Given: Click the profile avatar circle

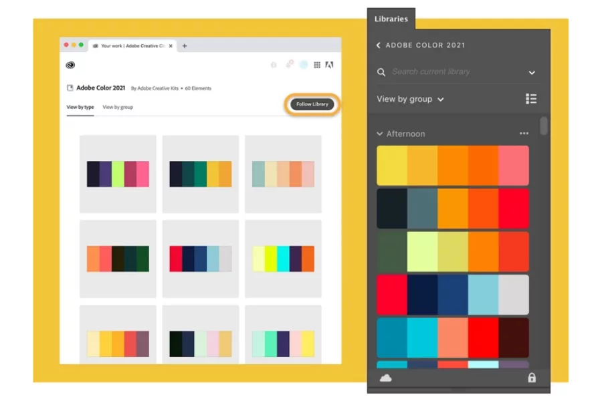Looking at the screenshot, I should [x=303, y=65].
